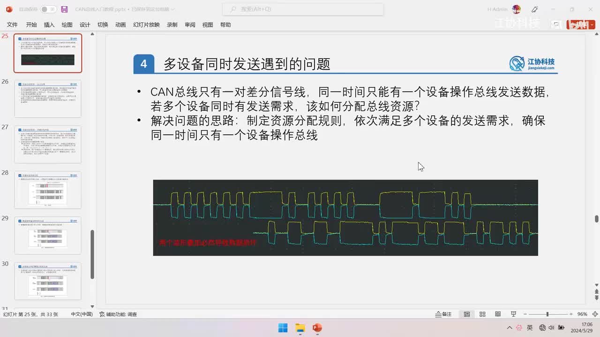The height and width of the screenshot is (337, 600).
Task: Open the 文件 menu
Action: coord(12,25)
